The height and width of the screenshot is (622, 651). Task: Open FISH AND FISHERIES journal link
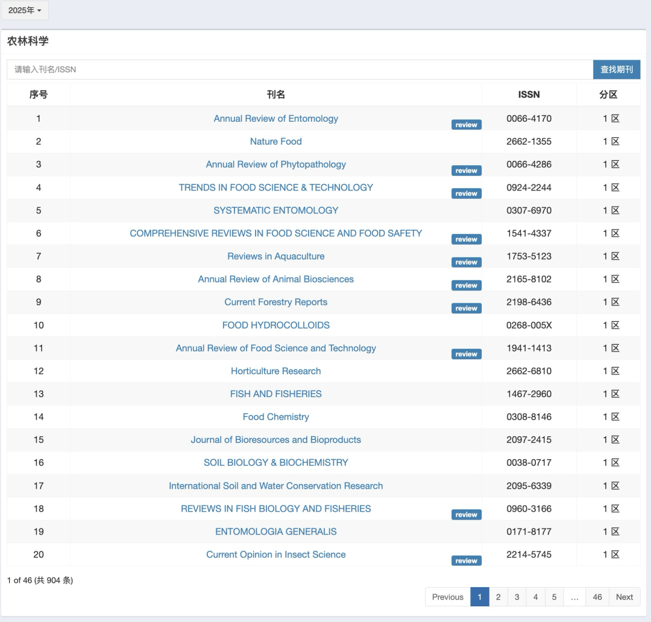point(275,394)
